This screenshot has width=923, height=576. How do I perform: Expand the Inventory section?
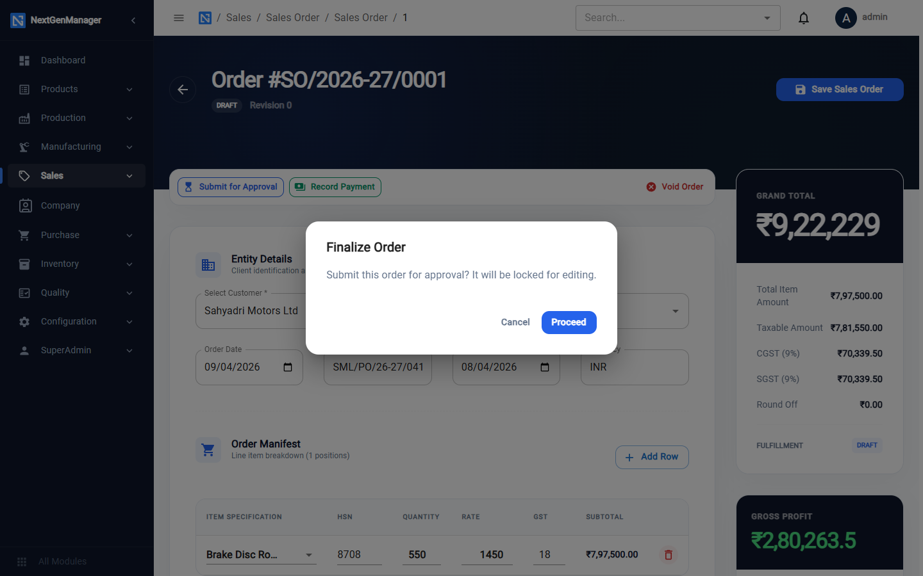(x=77, y=264)
